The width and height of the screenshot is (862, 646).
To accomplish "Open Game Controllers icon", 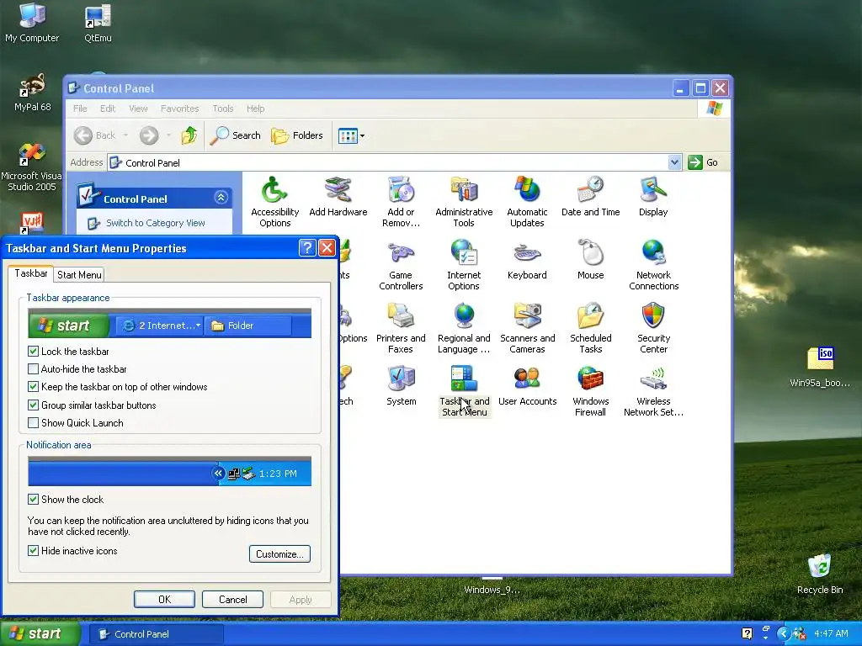I will click(401, 265).
